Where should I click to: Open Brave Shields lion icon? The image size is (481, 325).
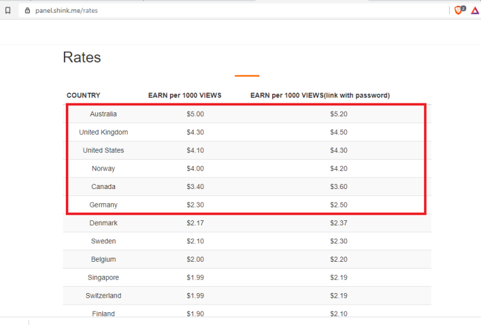click(459, 10)
